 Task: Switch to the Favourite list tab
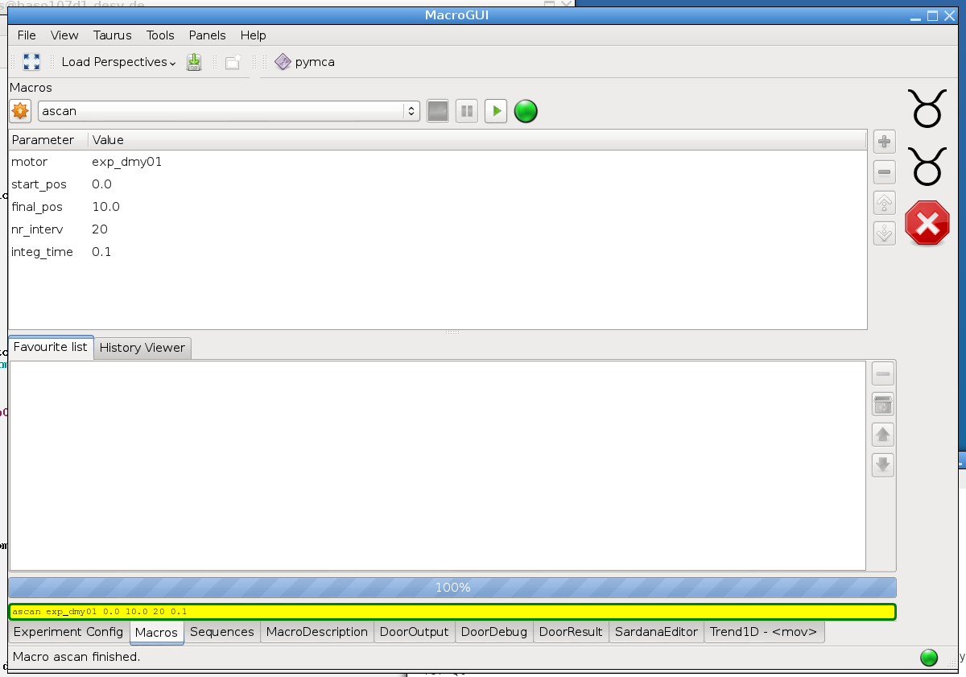tap(51, 347)
